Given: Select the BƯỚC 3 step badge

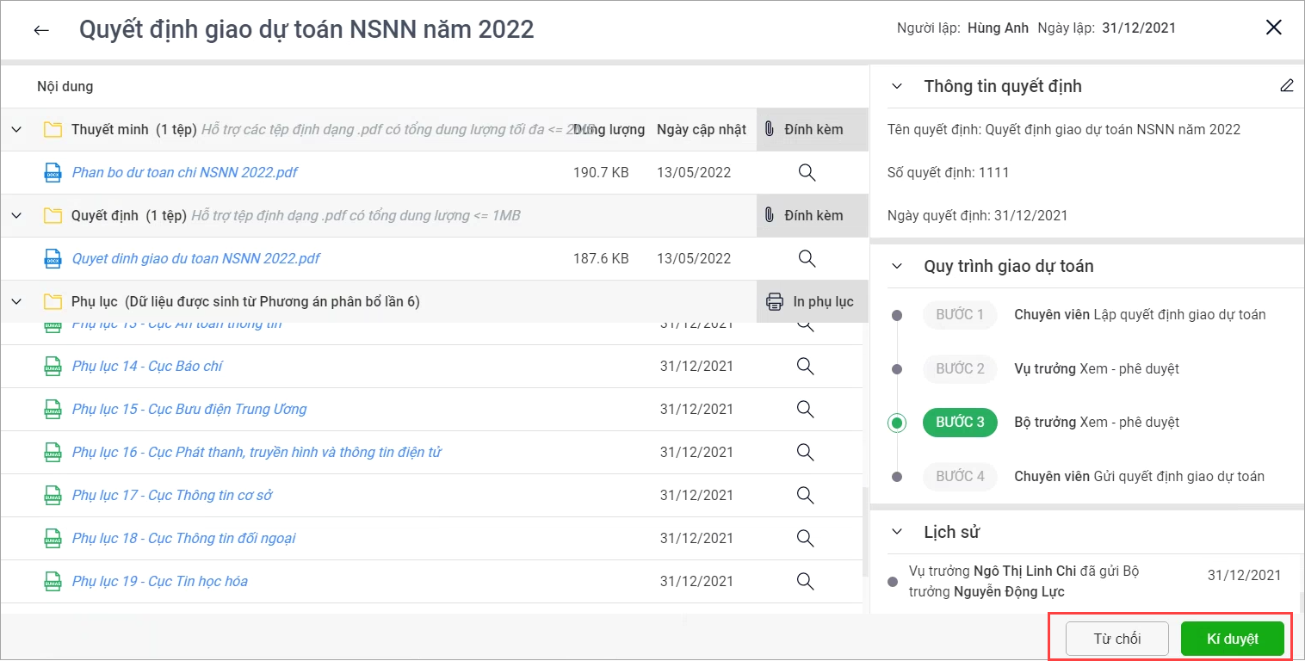Looking at the screenshot, I should coord(960,423).
